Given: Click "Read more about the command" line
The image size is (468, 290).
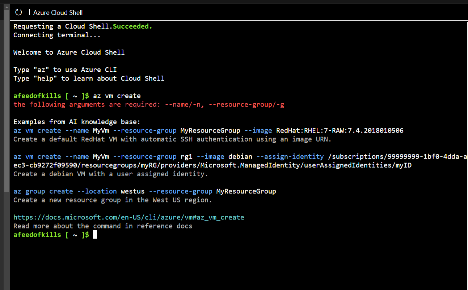Looking at the screenshot, I should point(103,226).
